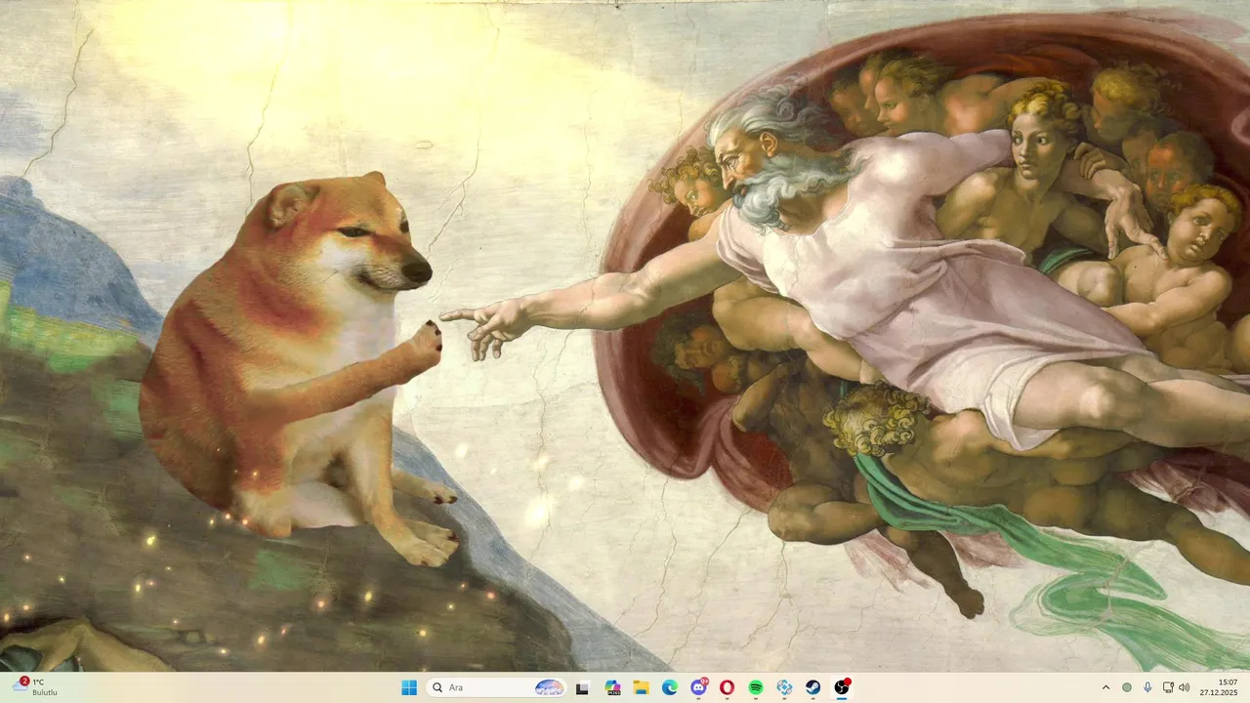
Task: Open Spotify from the taskbar
Action: [756, 687]
